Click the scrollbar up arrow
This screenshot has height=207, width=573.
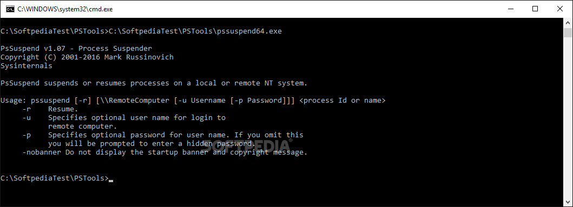click(568, 22)
